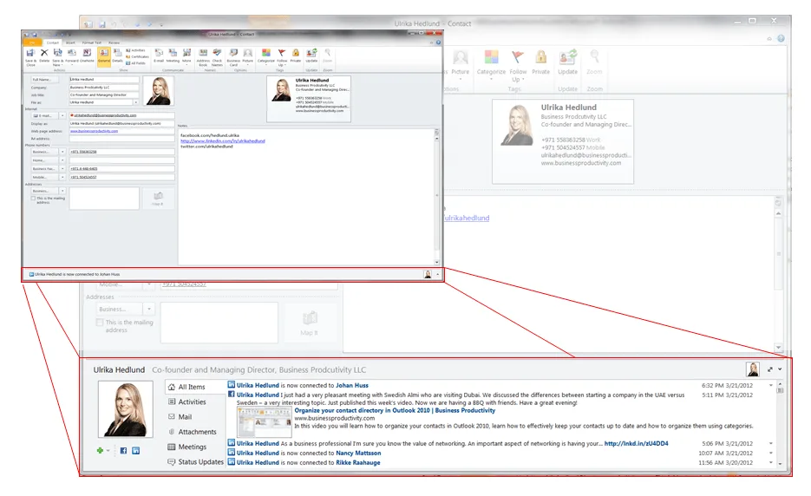Click contact photo icon in bottom pane header
The width and height of the screenshot is (811, 496).
(753, 369)
